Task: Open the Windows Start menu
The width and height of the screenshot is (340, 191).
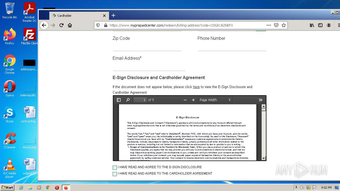Action: point(7,188)
